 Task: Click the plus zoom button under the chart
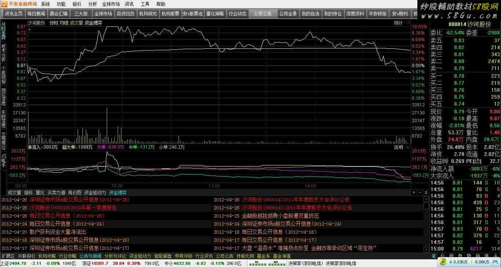pos(414,193)
